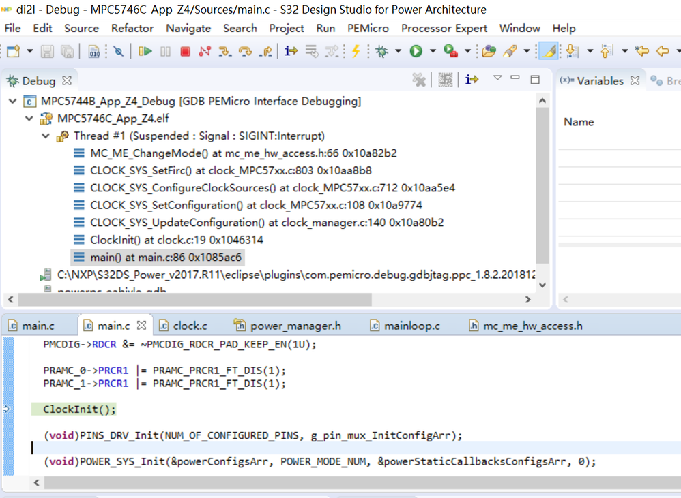Open the Run launch dropdown arrow
The image size is (681, 498).
click(x=433, y=51)
